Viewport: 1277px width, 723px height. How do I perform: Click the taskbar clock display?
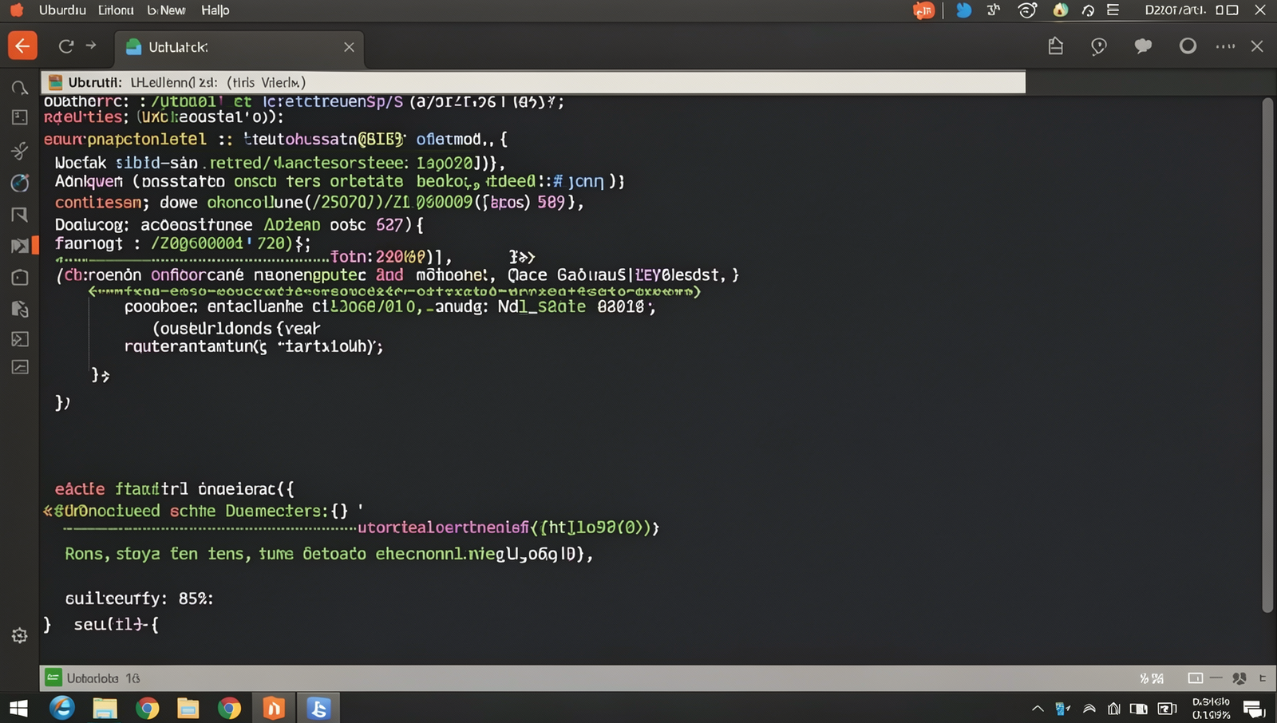[1211, 708]
